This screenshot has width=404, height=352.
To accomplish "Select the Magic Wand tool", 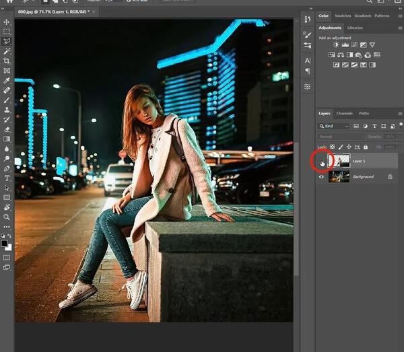I will tap(7, 51).
